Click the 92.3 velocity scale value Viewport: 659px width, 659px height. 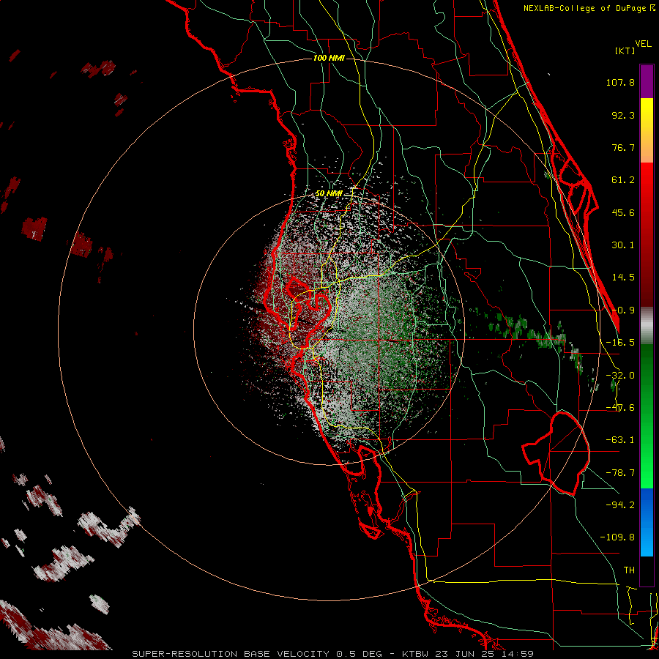[623, 115]
